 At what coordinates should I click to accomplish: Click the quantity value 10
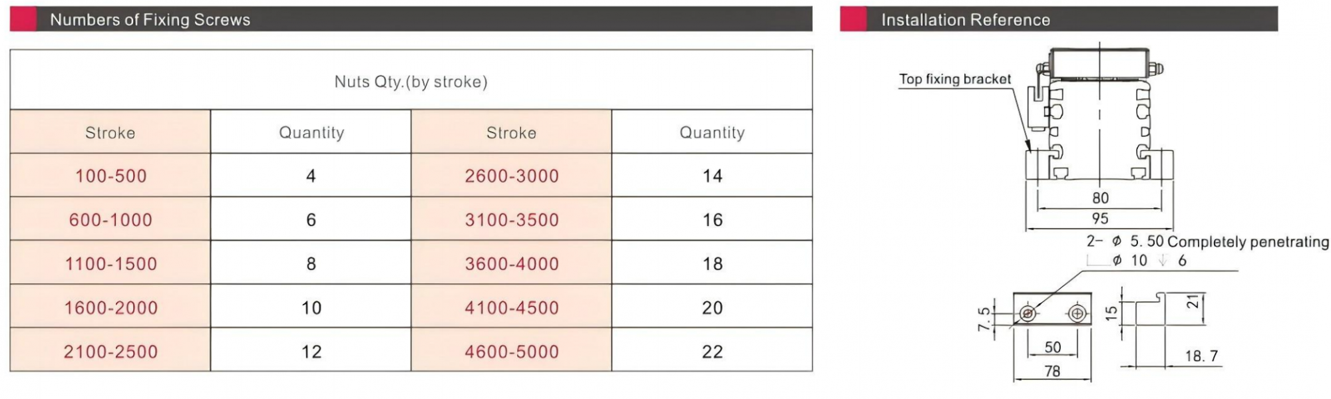(x=311, y=308)
